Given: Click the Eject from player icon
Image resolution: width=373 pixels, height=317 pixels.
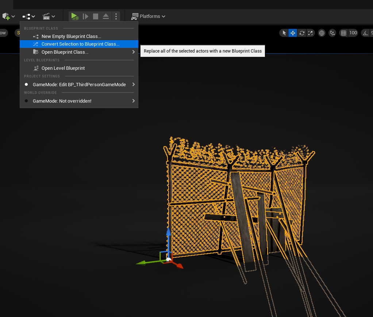Looking at the screenshot, I should 105,16.
